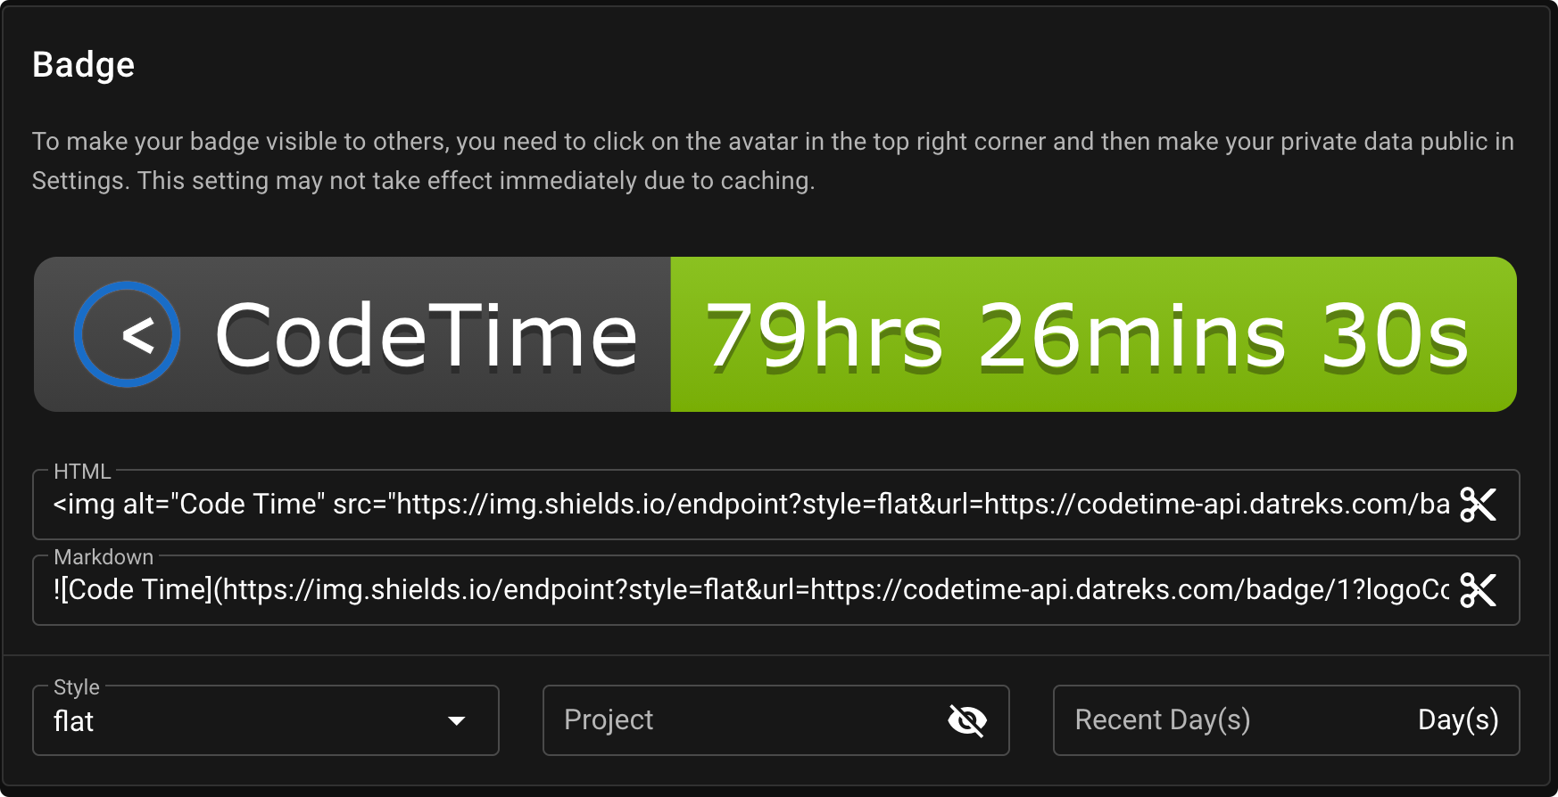Click the hidden-visibility eye icon near Project

click(969, 719)
